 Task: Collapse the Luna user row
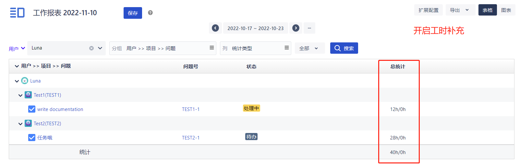17,81
